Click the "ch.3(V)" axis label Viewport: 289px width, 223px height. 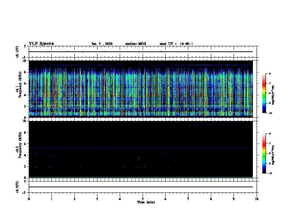coord(18,187)
